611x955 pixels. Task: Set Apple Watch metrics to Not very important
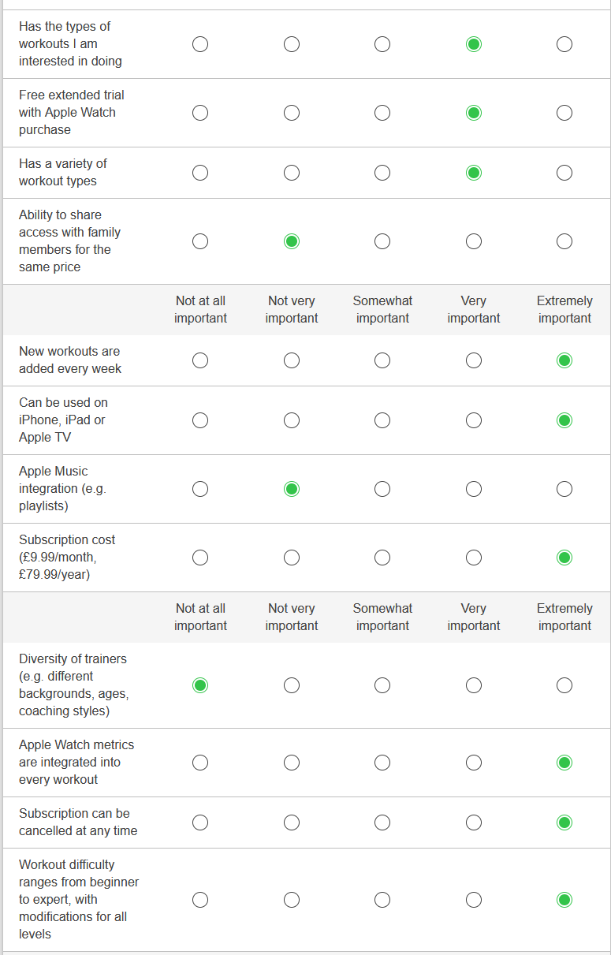click(292, 763)
